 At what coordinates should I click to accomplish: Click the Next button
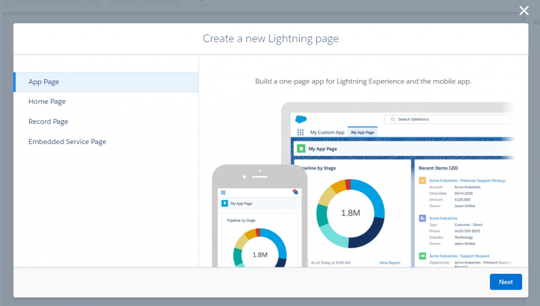pos(505,282)
